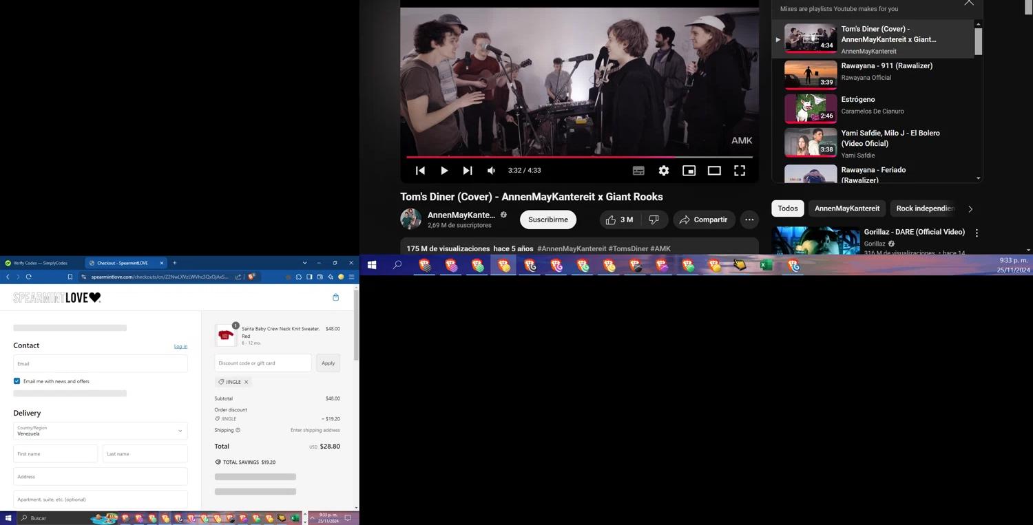Open Brave Shields lion icon
This screenshot has height=525, width=1033.
(251, 277)
